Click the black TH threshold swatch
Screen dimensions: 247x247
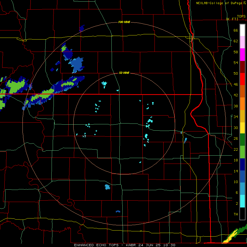(242, 214)
